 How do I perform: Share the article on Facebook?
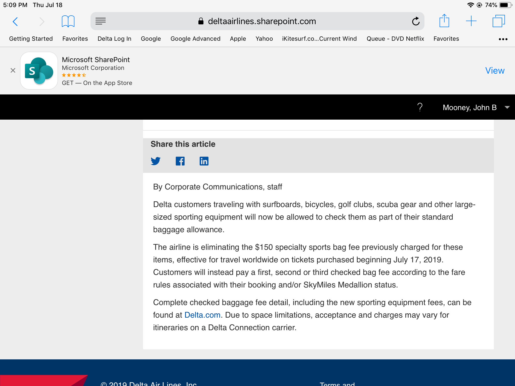(x=180, y=161)
